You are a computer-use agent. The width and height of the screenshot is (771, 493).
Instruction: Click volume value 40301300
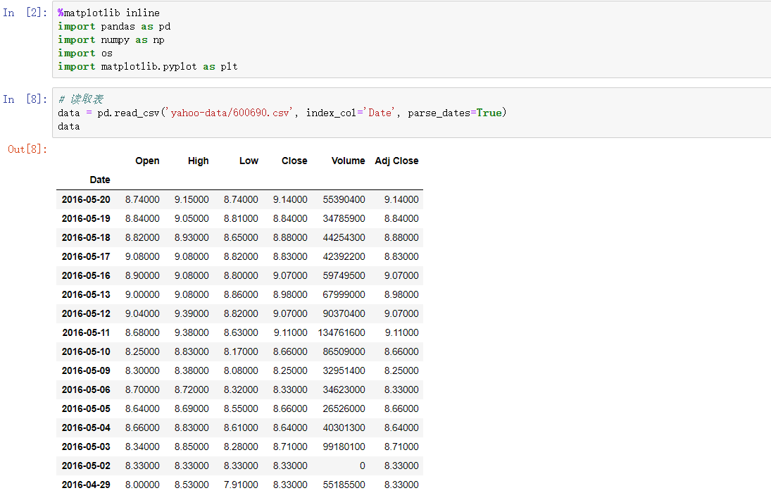point(344,428)
